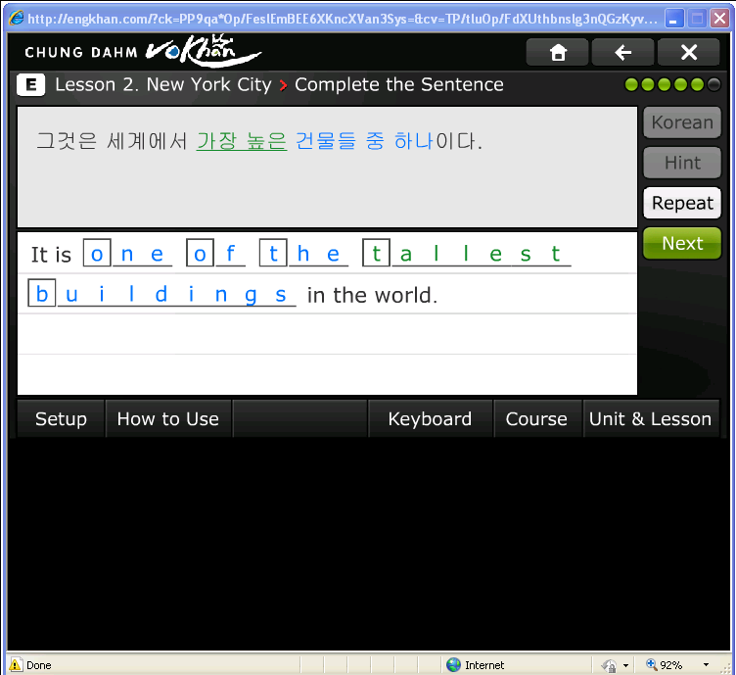Click the Chung Dahm VoKhan logo

click(143, 51)
